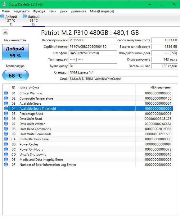Screen dimensions: 180x217
Task: Open the Редагувати menu
Action: point(21,11)
